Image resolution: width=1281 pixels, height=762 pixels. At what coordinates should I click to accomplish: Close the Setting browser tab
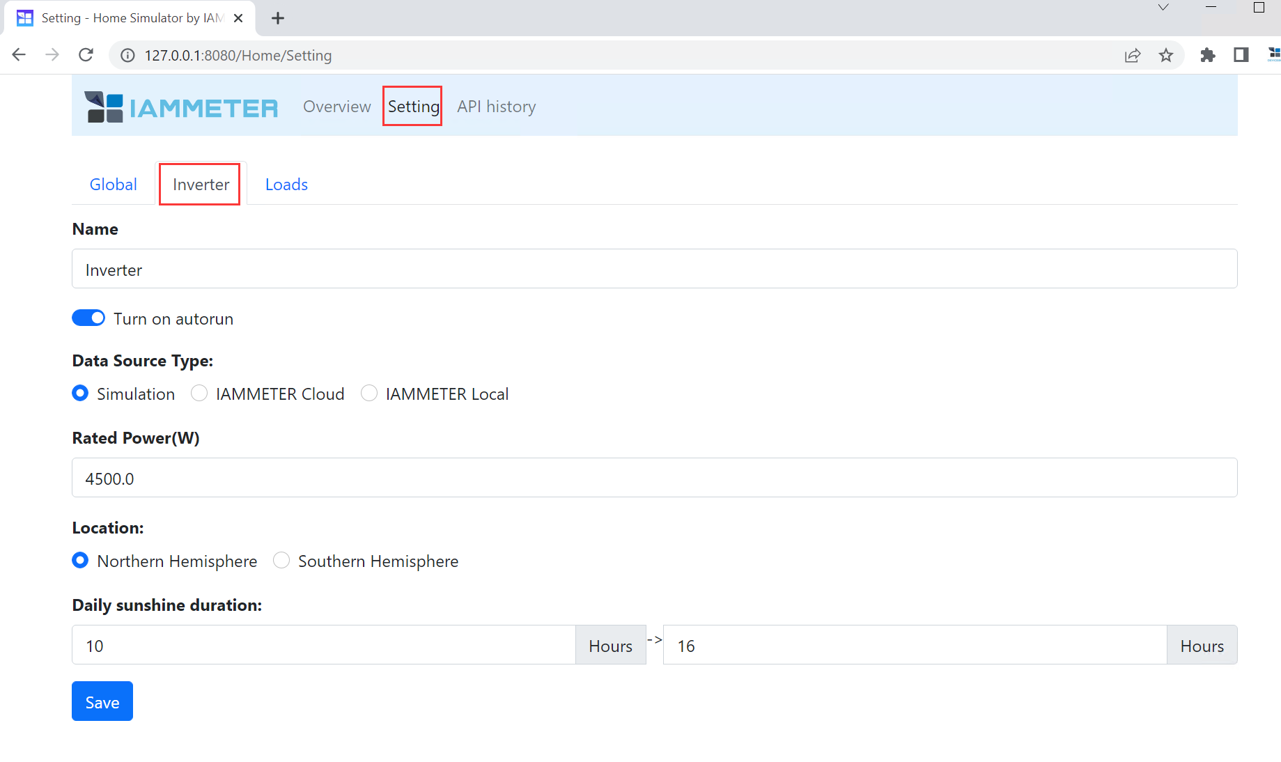238,18
